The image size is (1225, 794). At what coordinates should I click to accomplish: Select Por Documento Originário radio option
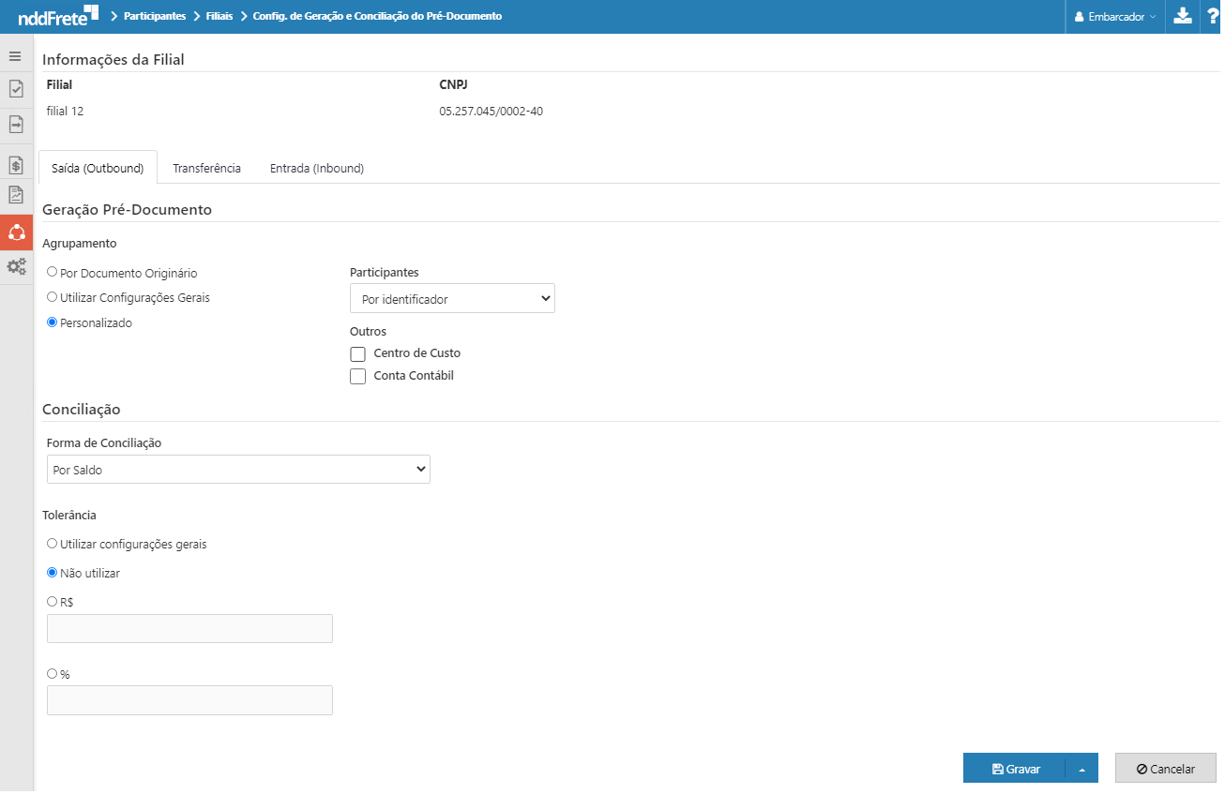click(x=53, y=272)
